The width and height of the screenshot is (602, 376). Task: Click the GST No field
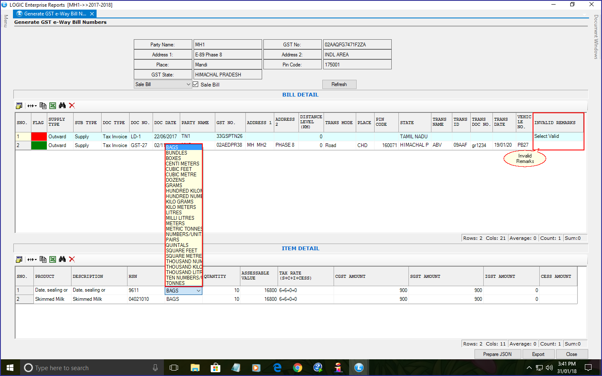[357, 44]
